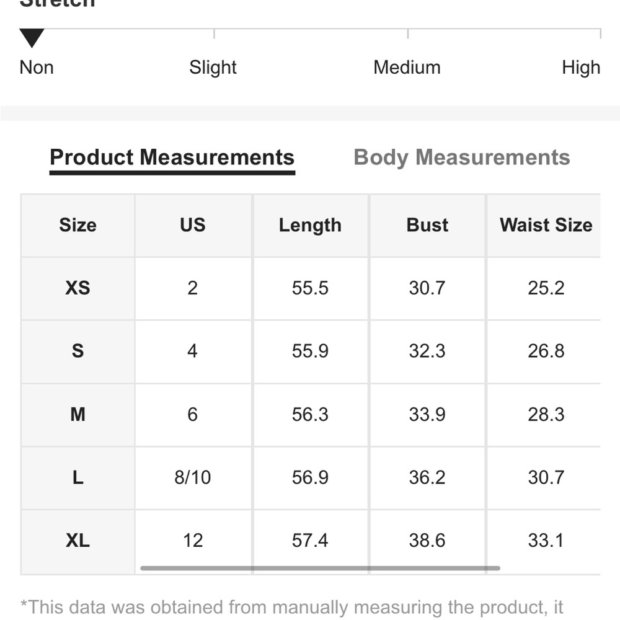Click the M size row label

[77, 414]
